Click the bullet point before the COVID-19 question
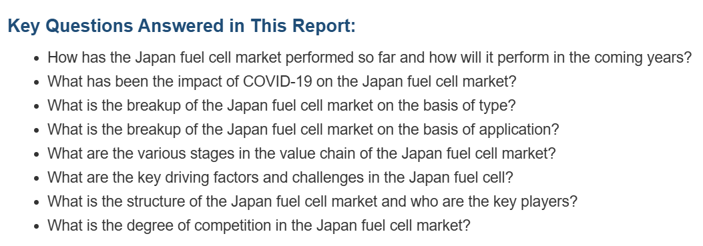This screenshot has width=703, height=246. tap(37, 83)
